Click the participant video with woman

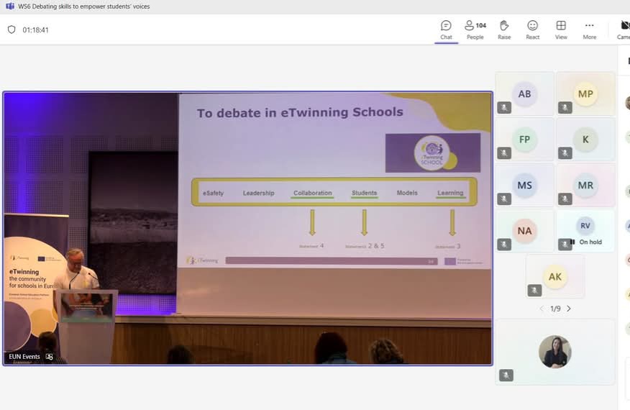(x=554, y=352)
